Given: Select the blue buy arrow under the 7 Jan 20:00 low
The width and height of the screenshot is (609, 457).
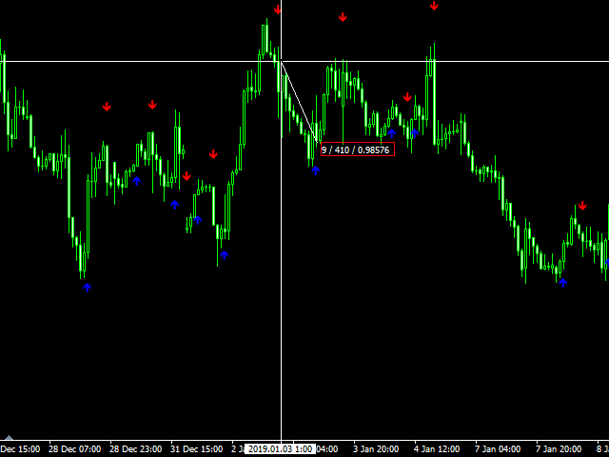Looking at the screenshot, I should (562, 283).
